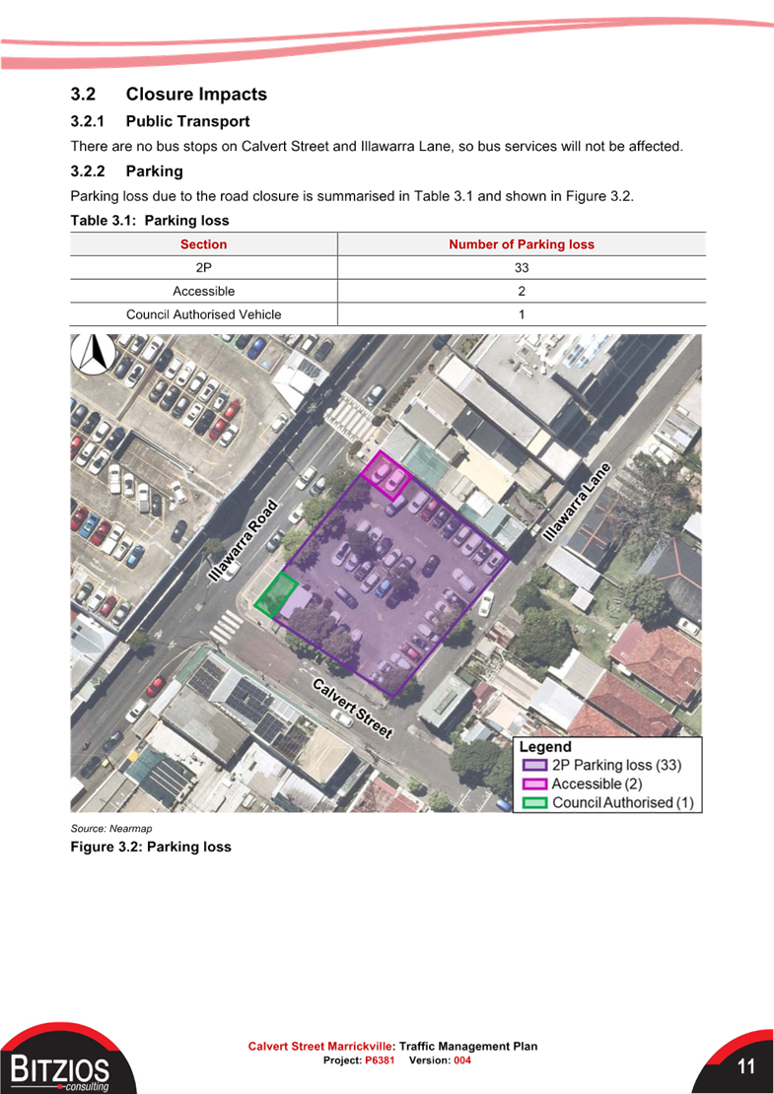Click the '3.2.1 Public Transport' subheading
This screenshot has height=1094, width=774.
[160, 121]
